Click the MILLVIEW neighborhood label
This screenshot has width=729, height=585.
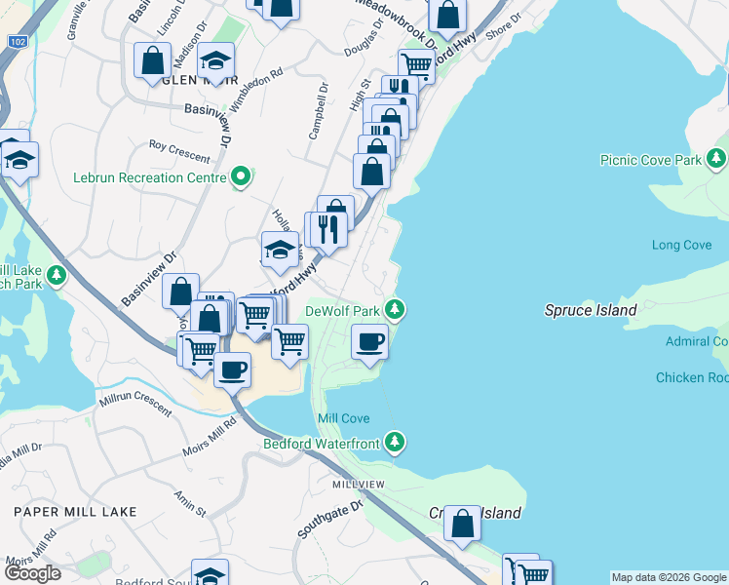pyautogui.click(x=359, y=485)
